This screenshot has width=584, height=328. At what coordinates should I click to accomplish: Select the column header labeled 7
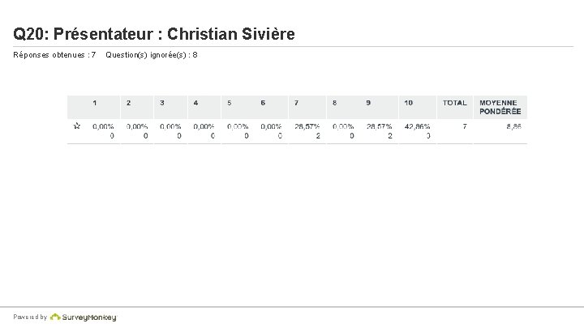pyautogui.click(x=296, y=103)
